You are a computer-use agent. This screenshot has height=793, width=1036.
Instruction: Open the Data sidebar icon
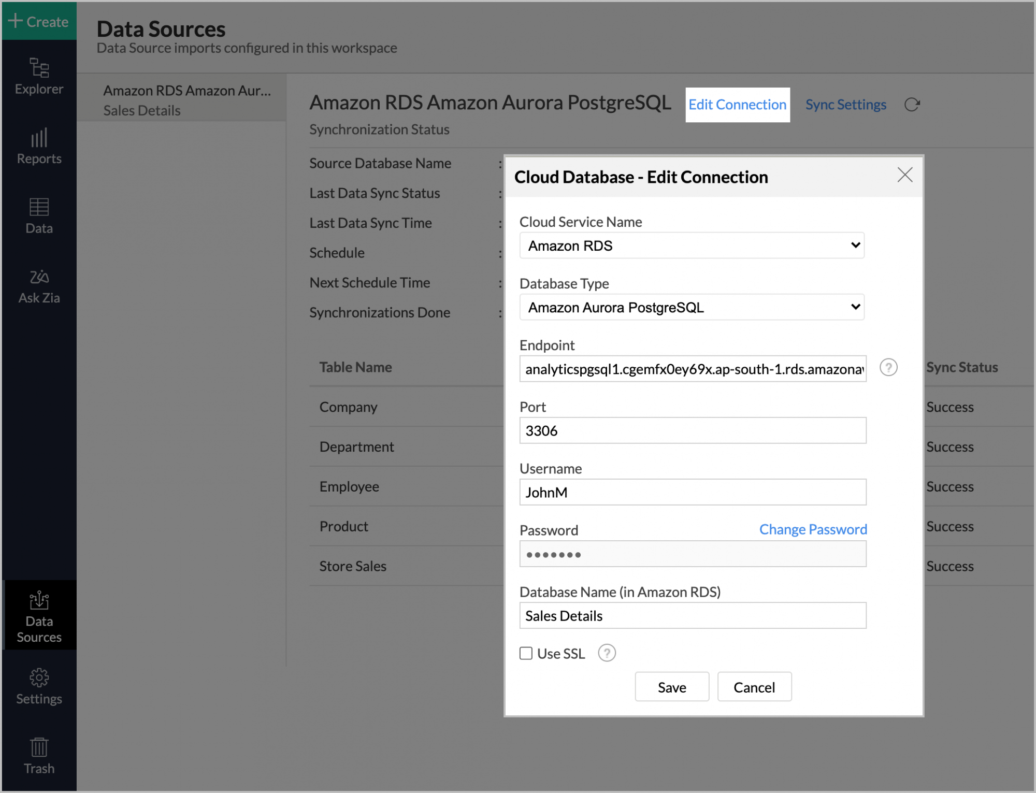point(39,216)
